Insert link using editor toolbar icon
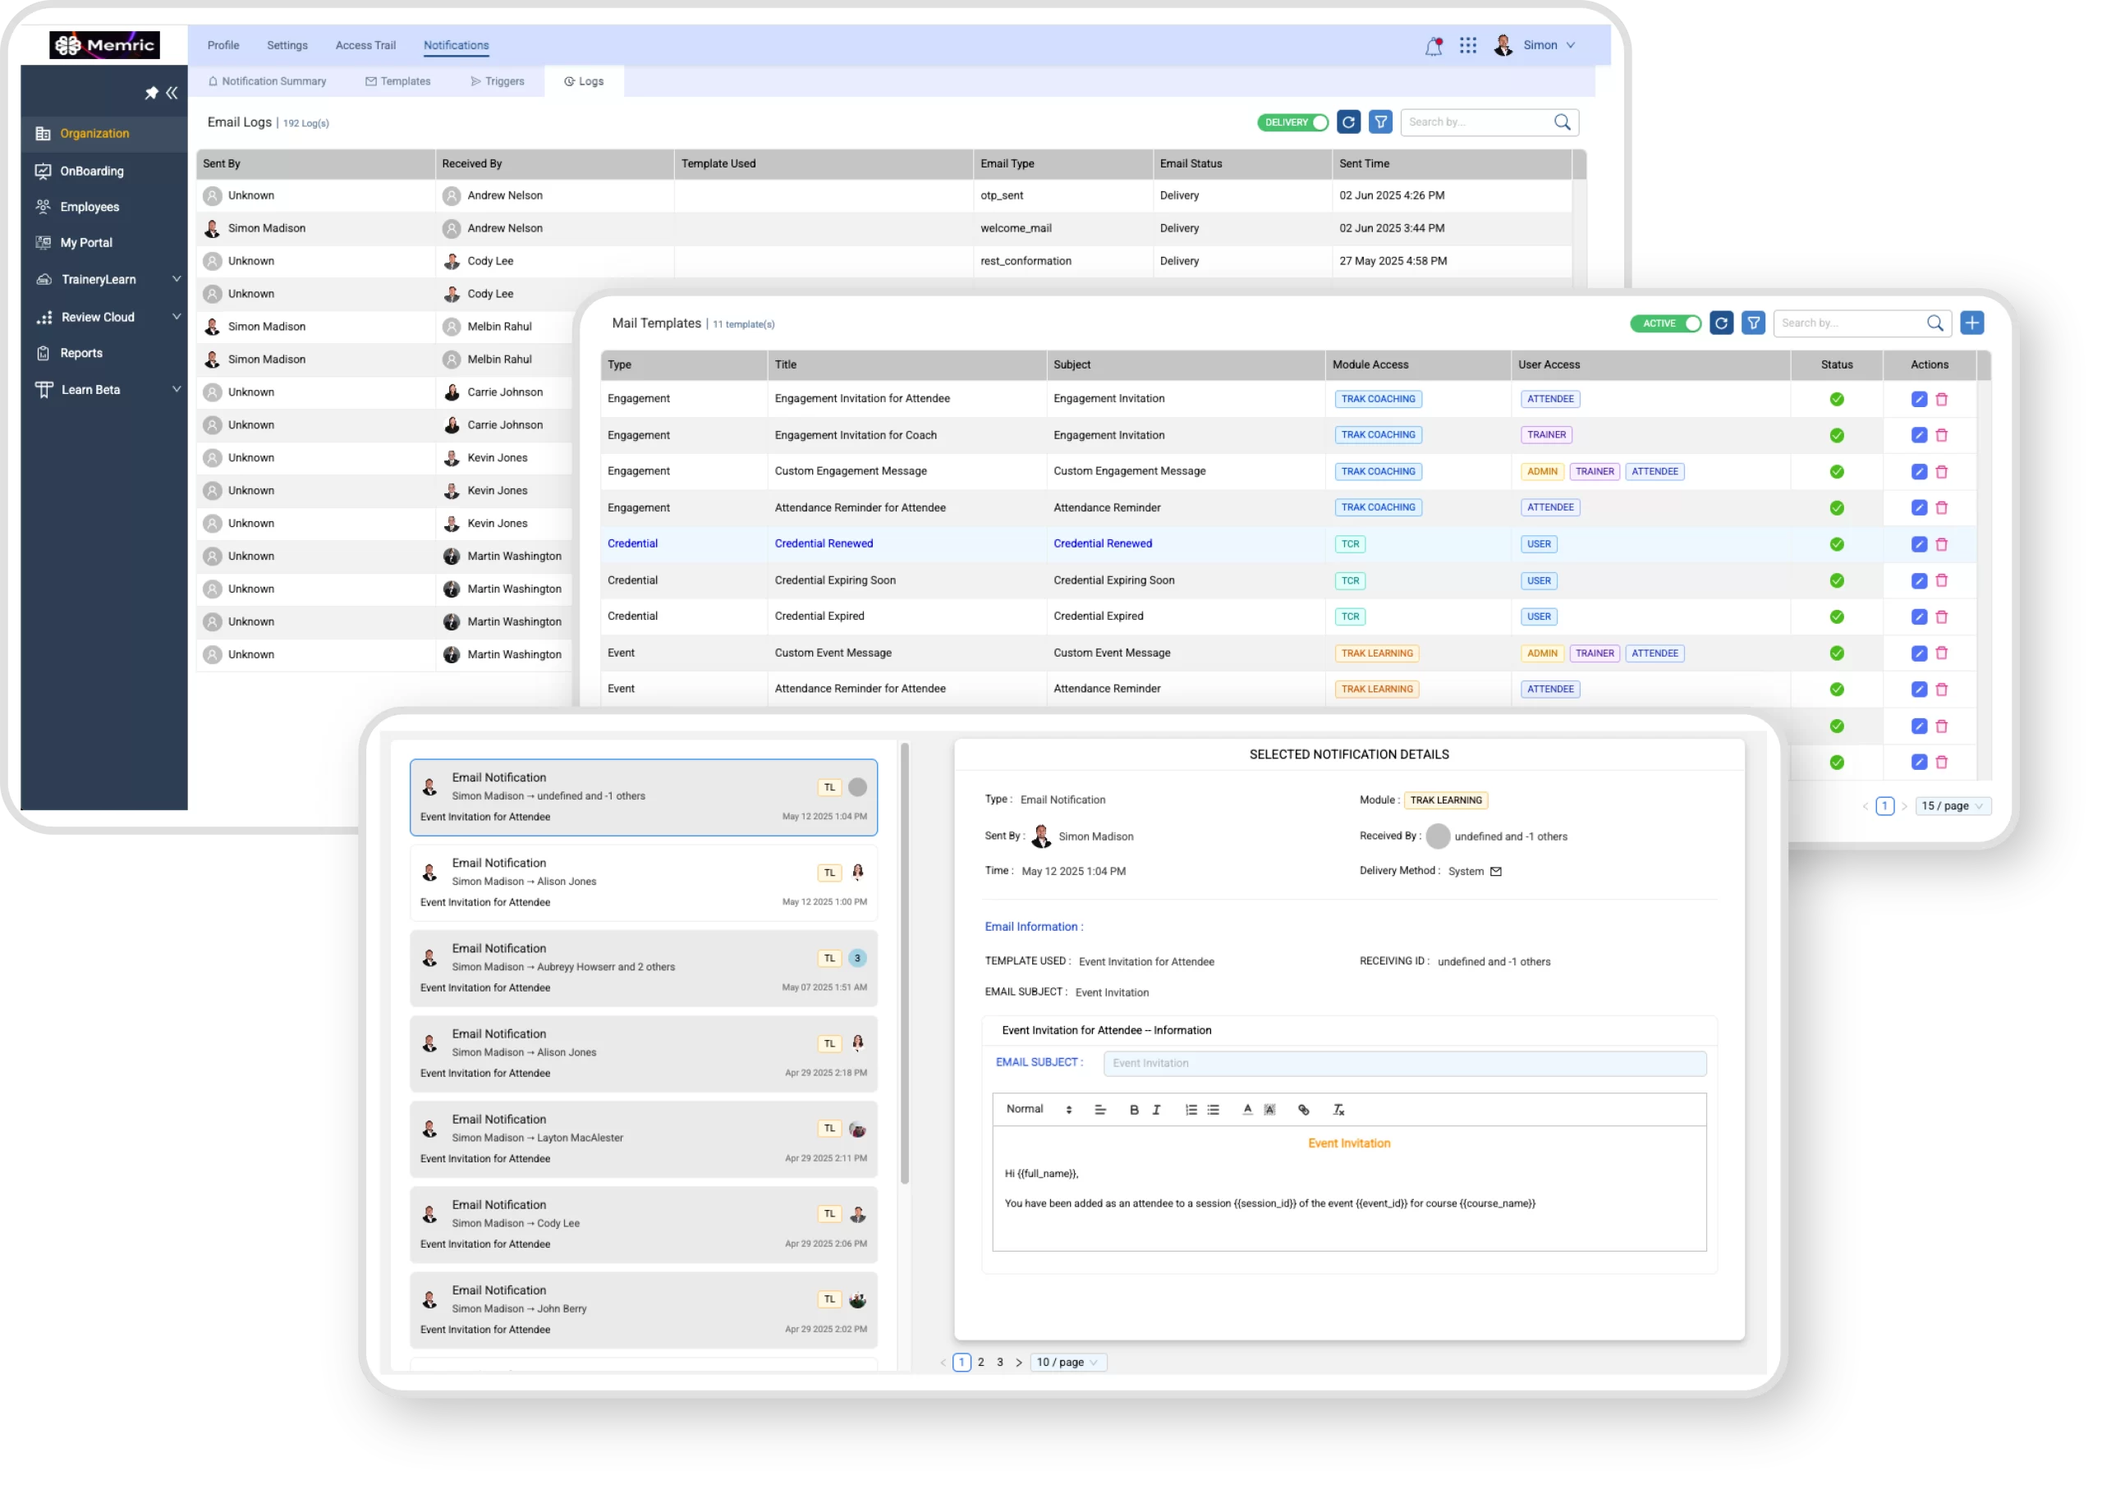 (x=1304, y=1111)
